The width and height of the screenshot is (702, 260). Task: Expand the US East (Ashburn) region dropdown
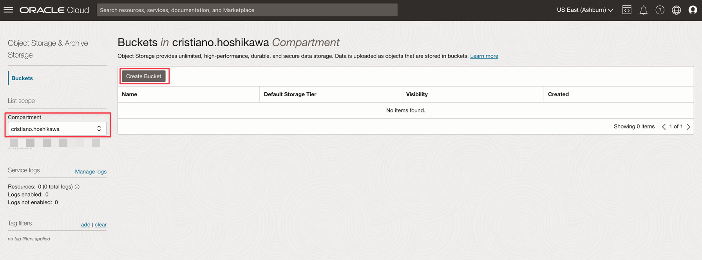pyautogui.click(x=584, y=10)
